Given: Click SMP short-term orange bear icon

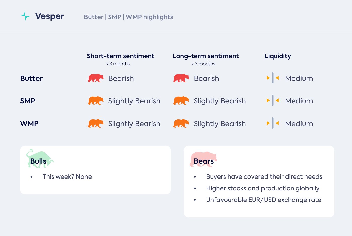Looking at the screenshot, I should click(x=96, y=101).
